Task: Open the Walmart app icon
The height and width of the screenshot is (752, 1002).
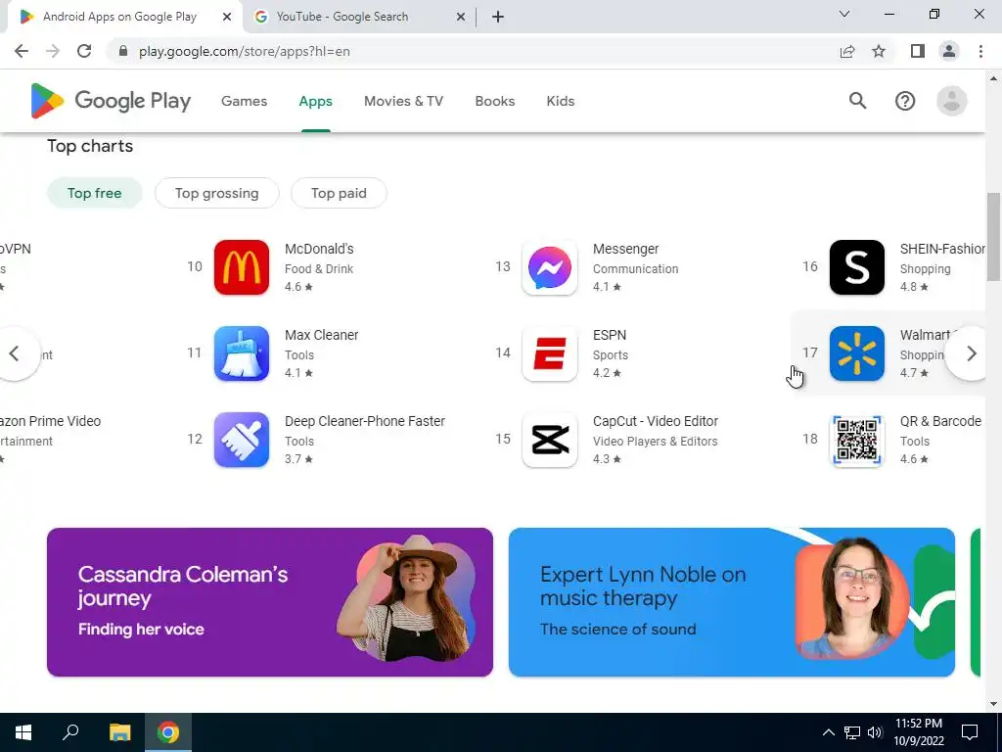Action: [x=857, y=353]
